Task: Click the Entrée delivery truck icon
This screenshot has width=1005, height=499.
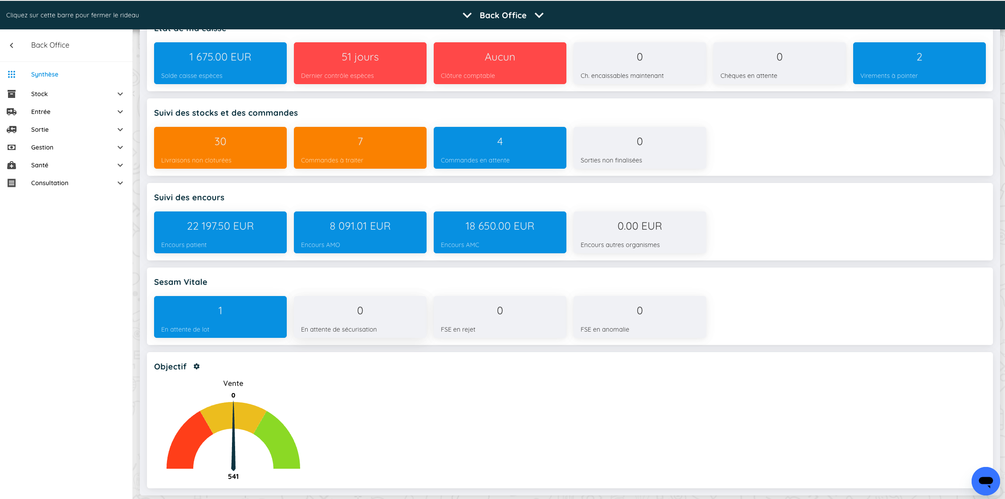Action: [12, 112]
